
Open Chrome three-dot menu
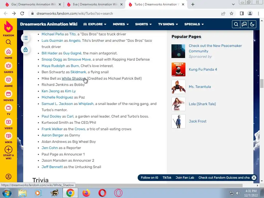pos(258,13)
